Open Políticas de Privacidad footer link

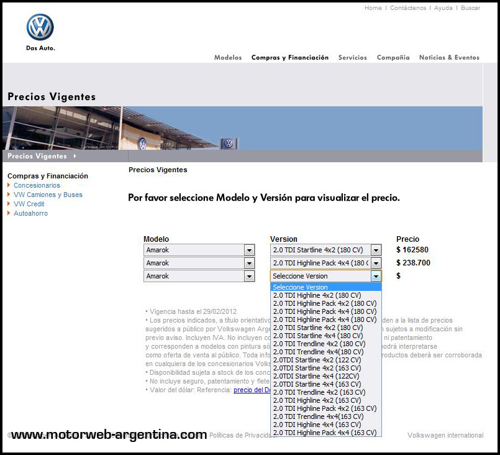tap(242, 435)
